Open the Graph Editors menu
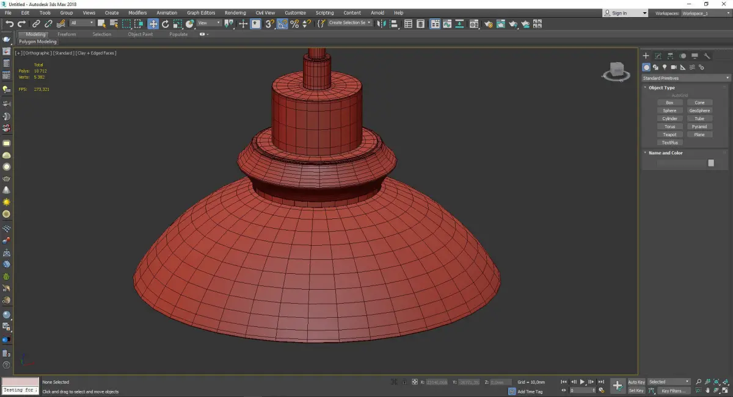Viewport: 733px width, 397px height. click(201, 13)
